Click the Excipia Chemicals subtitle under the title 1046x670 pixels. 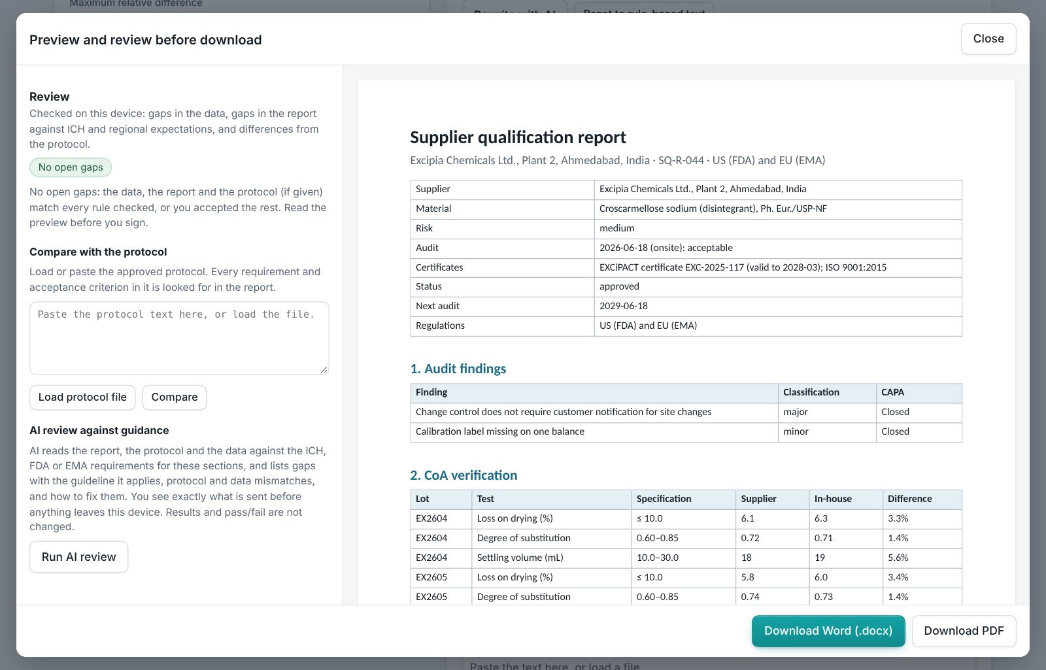pos(617,160)
